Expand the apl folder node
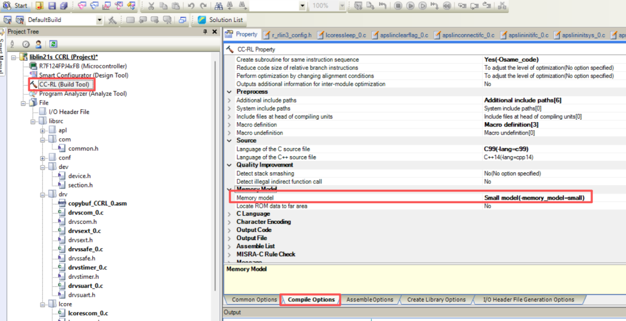The width and height of the screenshot is (626, 321). click(x=43, y=130)
